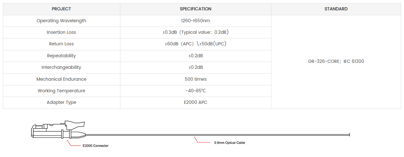Click the E2000 APC adapter value
This screenshot has width=404, height=157.
tap(195, 102)
